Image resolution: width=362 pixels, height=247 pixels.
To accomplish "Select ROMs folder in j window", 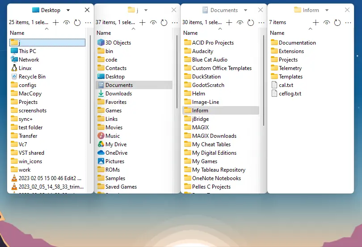I will point(109,170).
